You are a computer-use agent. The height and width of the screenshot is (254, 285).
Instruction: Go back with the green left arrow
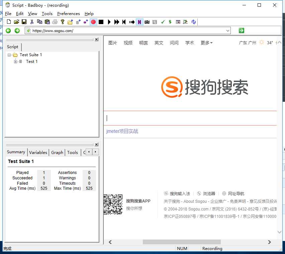click(x=8, y=30)
